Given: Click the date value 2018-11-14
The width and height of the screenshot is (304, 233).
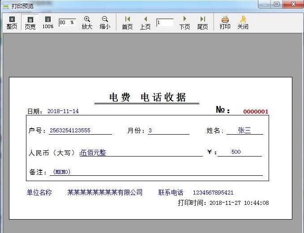Looking at the screenshot, I should (63, 111).
